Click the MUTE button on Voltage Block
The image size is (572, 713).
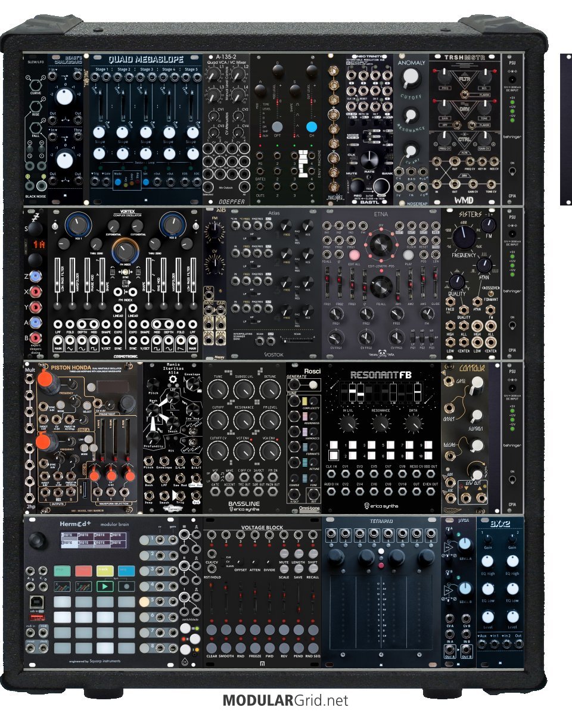(284, 553)
